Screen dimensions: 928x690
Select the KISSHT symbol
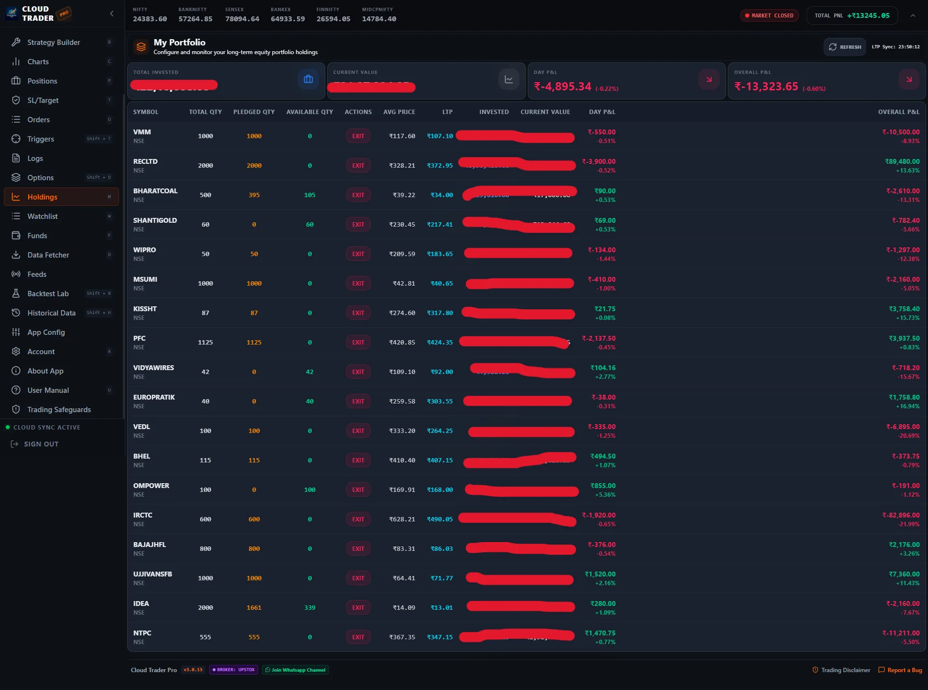click(145, 309)
